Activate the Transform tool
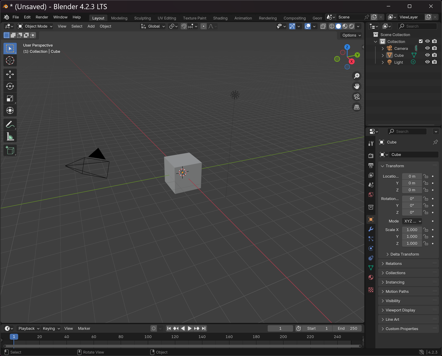This screenshot has width=442, height=356. (x=10, y=111)
